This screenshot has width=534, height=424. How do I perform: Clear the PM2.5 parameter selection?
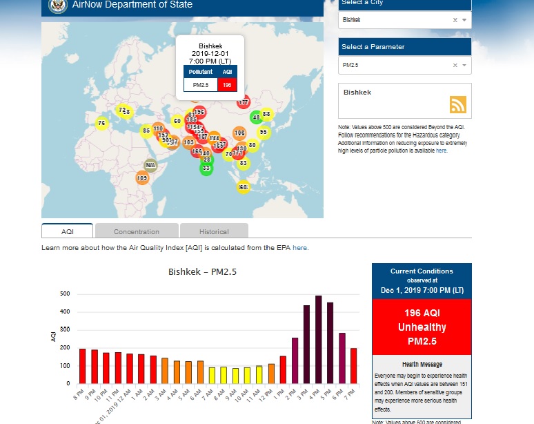pos(455,65)
